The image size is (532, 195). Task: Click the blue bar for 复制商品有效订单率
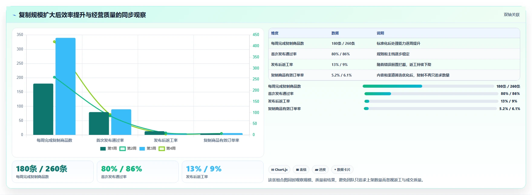tap(233, 134)
